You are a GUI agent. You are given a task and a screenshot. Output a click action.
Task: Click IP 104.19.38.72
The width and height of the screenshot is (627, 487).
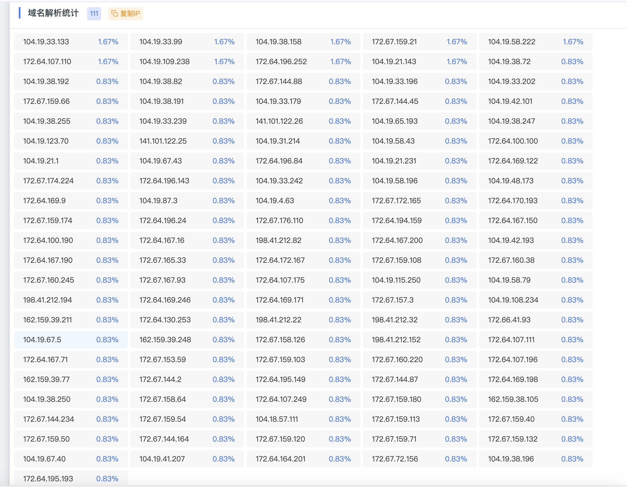(536, 61)
